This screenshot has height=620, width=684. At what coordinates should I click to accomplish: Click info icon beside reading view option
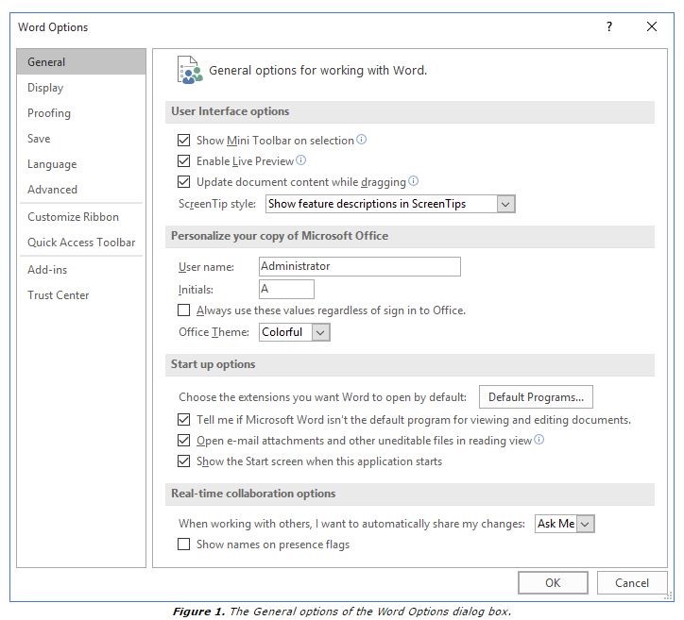pos(539,440)
